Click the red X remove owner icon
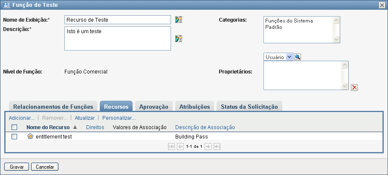 click(354, 87)
